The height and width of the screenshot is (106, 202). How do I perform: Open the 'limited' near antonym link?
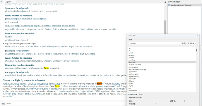click(8, 36)
